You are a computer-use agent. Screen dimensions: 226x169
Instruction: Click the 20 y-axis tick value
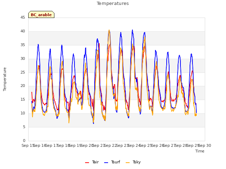tap(23, 86)
